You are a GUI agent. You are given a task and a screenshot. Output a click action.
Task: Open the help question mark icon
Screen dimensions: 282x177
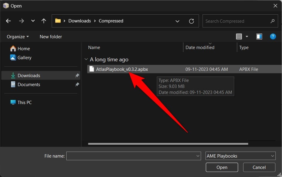click(273, 36)
